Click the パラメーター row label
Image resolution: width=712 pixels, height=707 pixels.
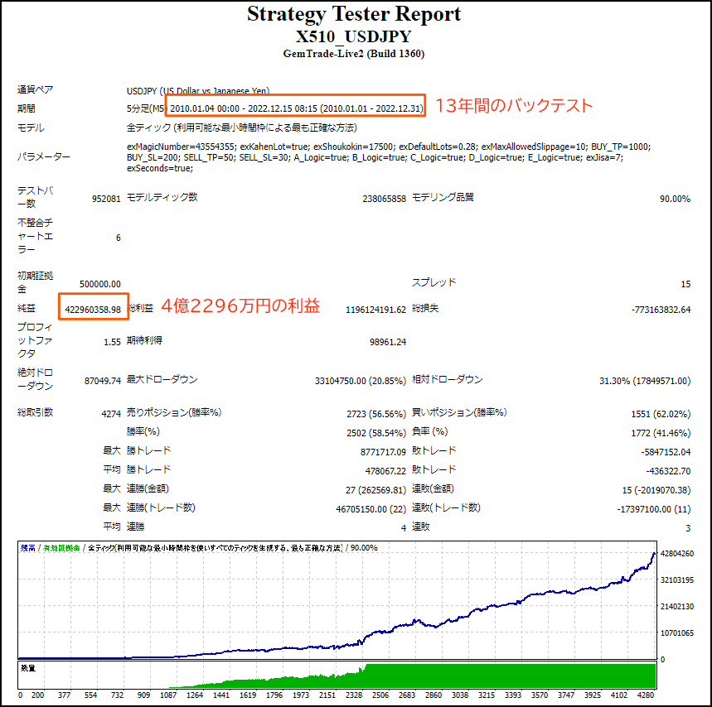coord(44,157)
